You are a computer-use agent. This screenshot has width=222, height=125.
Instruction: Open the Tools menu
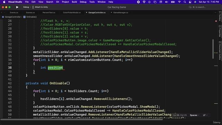pos(92,2)
